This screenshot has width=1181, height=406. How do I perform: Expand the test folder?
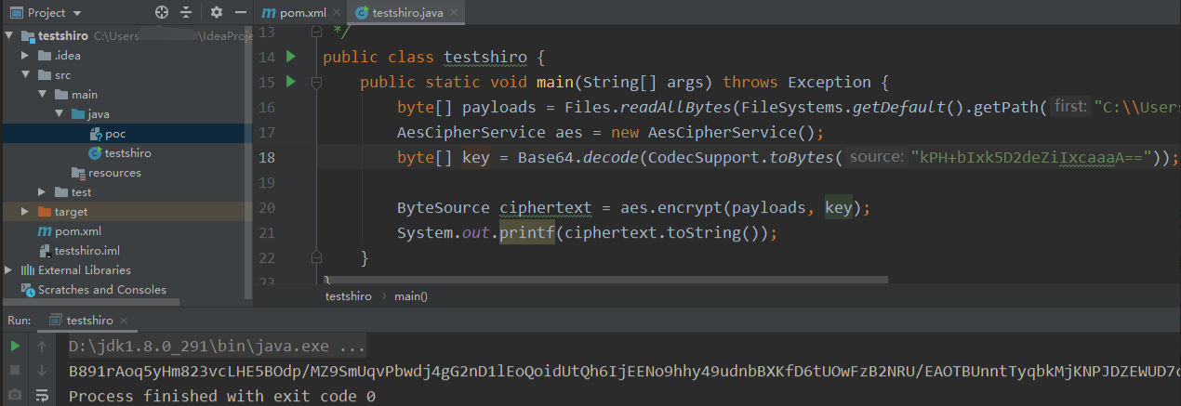[x=43, y=192]
